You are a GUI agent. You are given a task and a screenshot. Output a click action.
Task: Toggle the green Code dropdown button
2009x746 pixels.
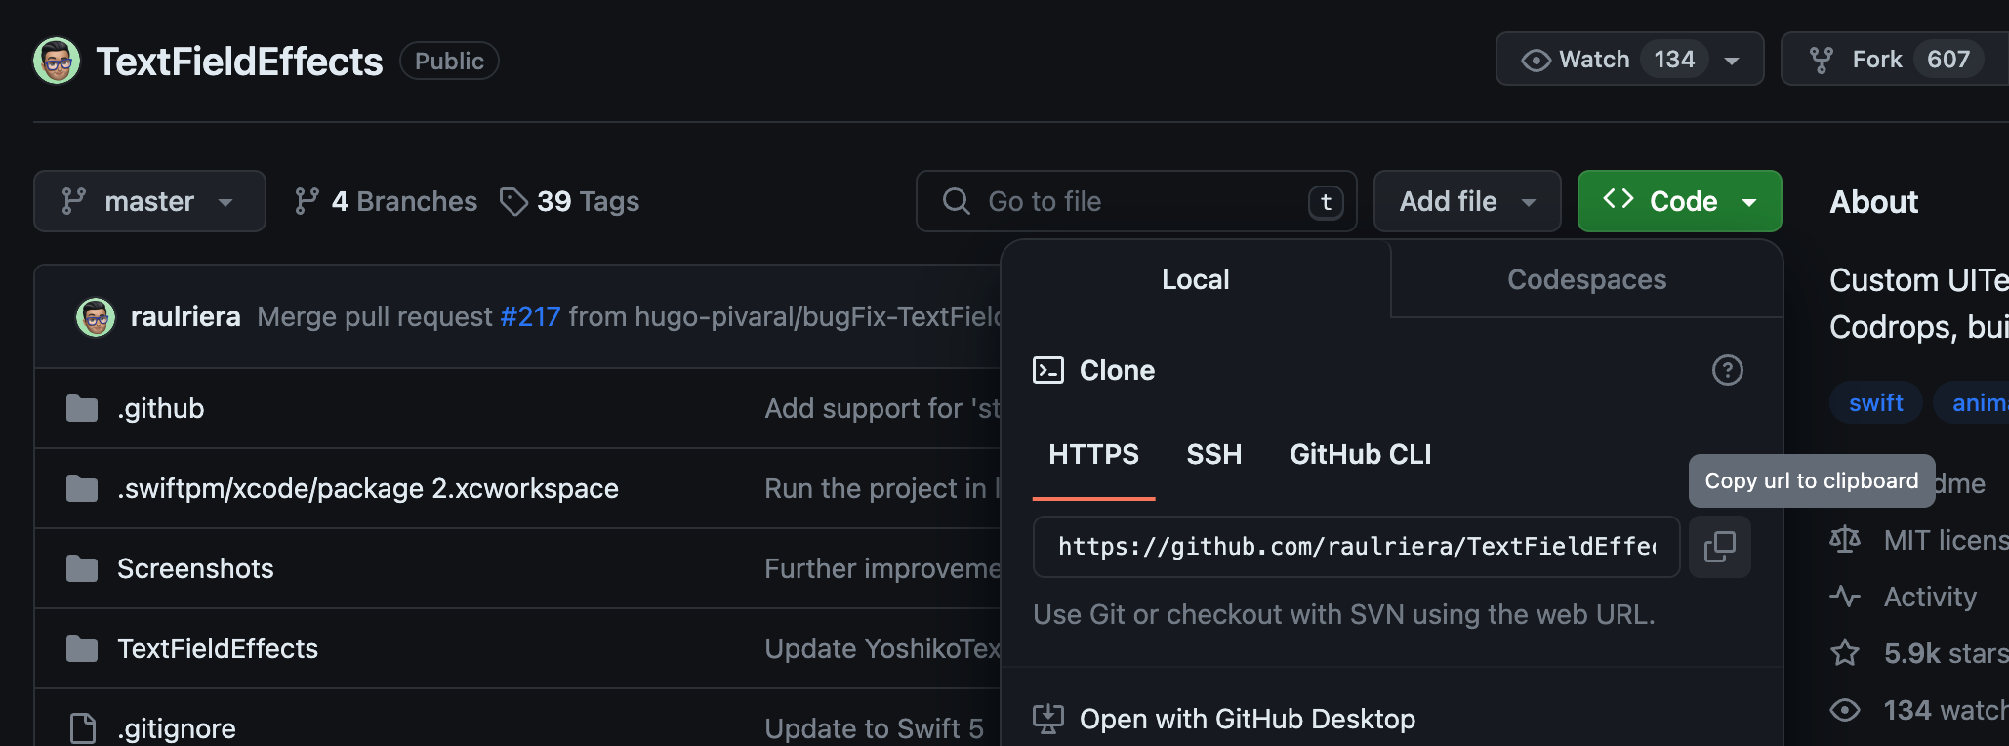coord(1679,201)
